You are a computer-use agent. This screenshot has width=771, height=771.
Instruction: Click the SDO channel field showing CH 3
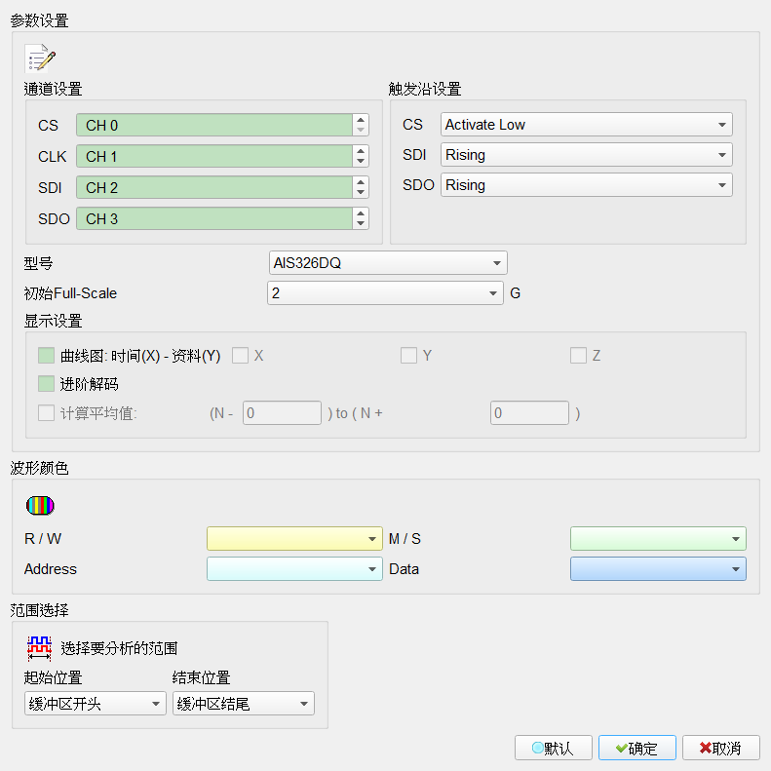coord(214,218)
